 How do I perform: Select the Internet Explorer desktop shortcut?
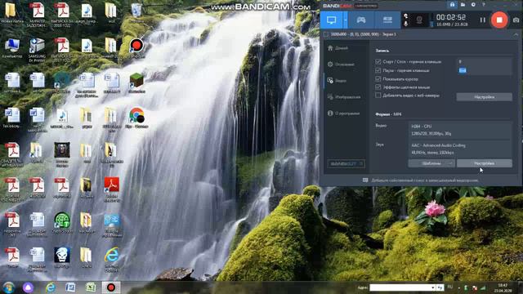click(111, 259)
